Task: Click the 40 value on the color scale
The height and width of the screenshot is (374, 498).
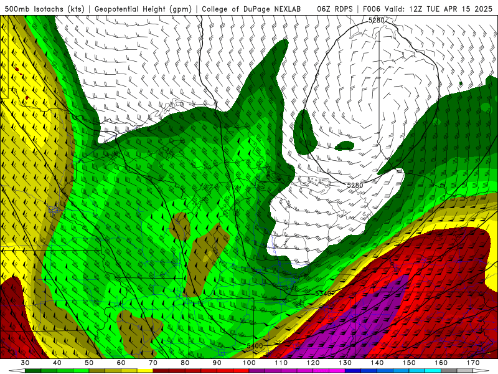Action: point(57,363)
